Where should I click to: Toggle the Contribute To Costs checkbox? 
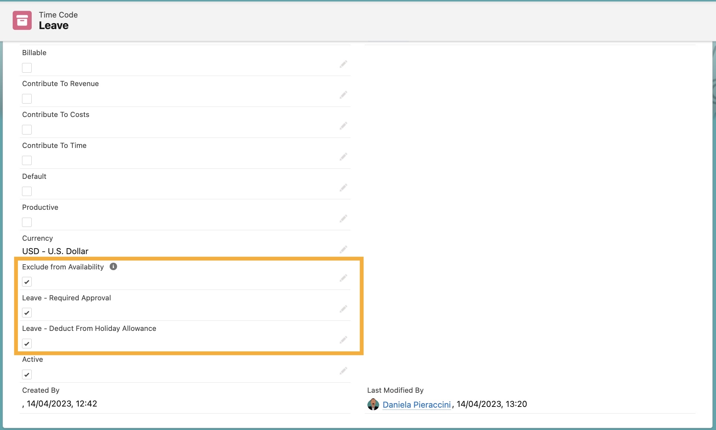27,130
